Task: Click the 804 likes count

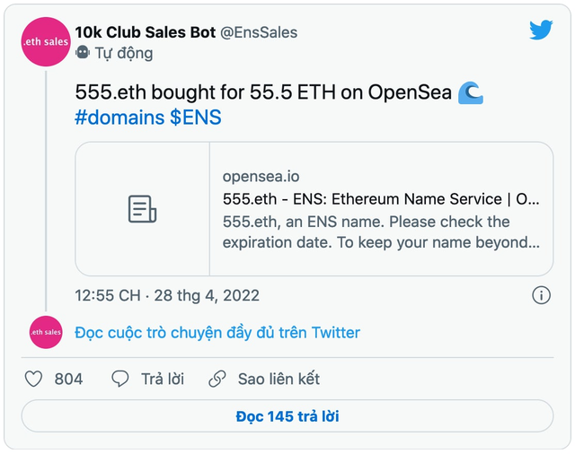Action: tap(68, 379)
